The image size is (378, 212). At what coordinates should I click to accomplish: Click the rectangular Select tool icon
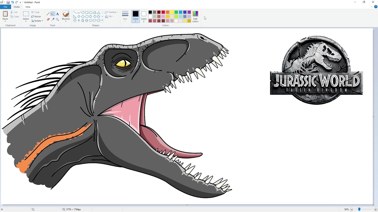click(x=26, y=14)
